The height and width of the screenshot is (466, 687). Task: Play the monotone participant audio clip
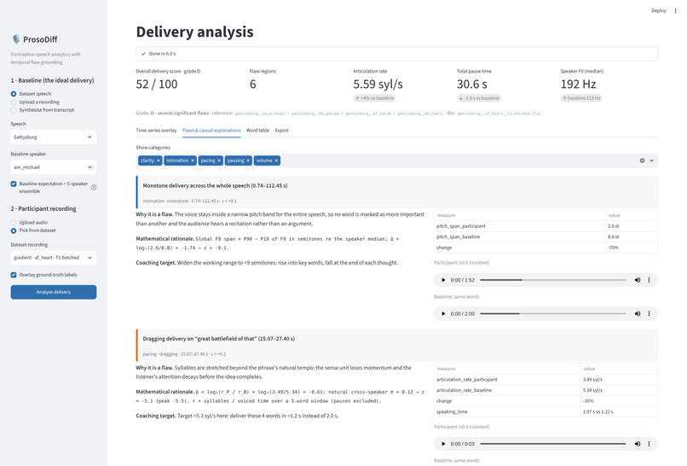443,280
